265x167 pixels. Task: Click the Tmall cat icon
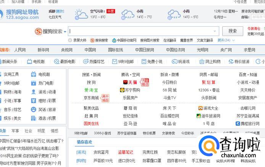tap(125, 83)
